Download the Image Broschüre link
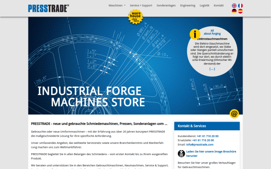The image size is (271, 169). point(211,154)
